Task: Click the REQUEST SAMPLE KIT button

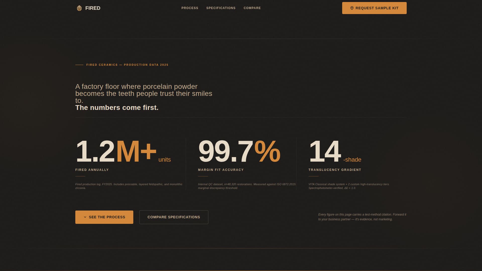Action: pos(374,8)
